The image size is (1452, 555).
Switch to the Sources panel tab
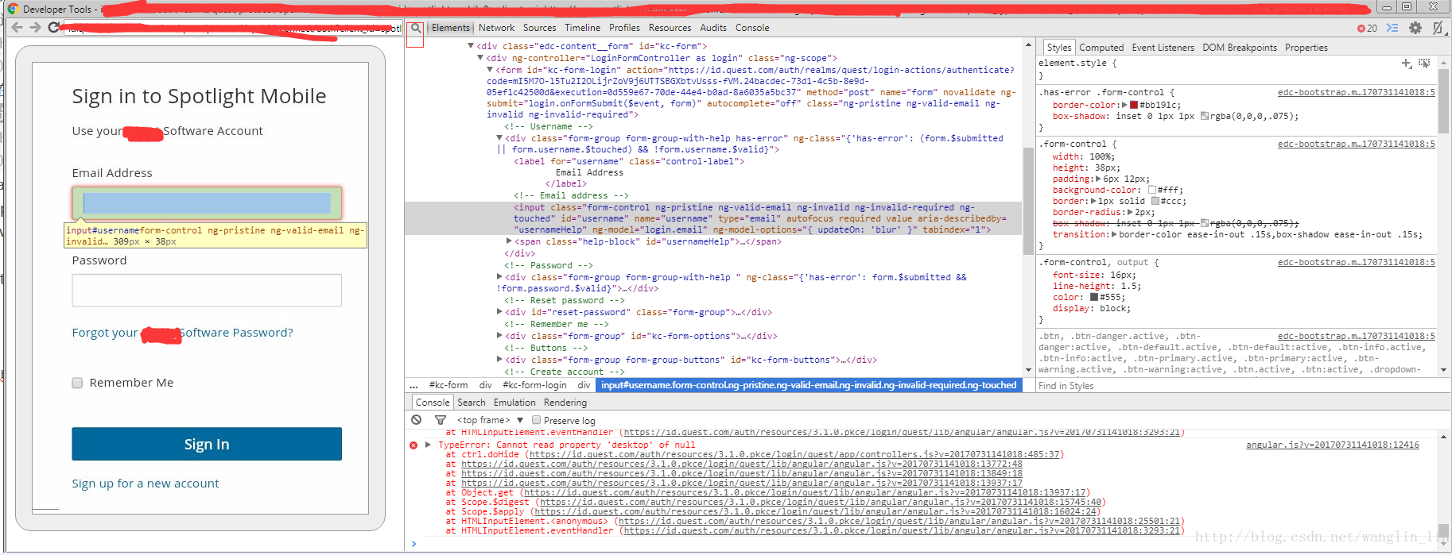[539, 28]
